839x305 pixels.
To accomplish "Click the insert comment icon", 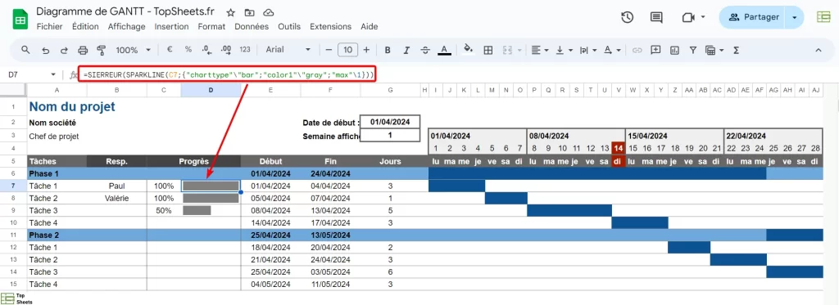I will point(655,50).
